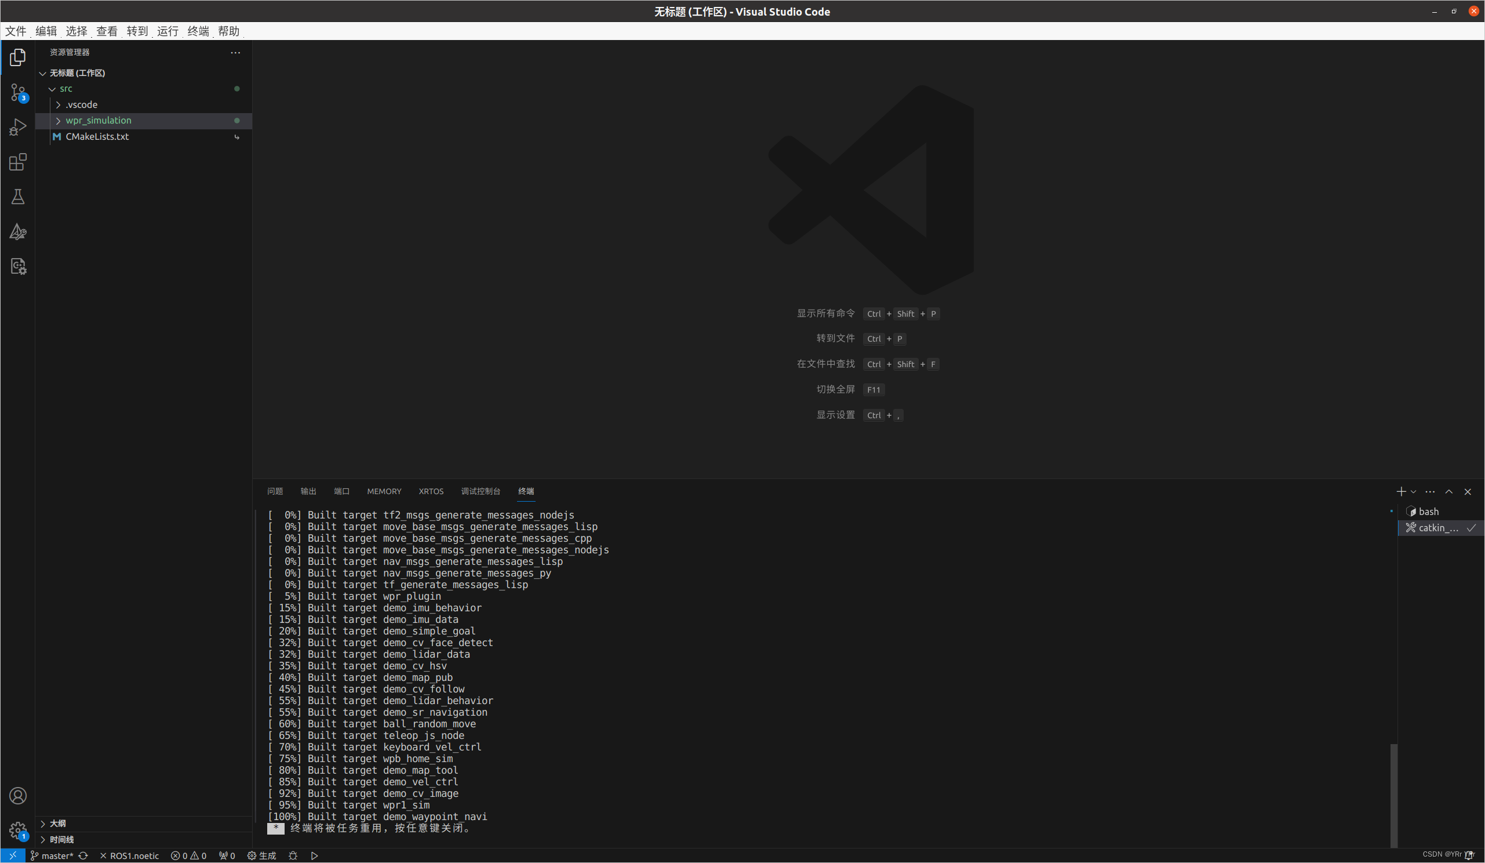
Task: Switch to the 终端 panel tab
Action: click(x=526, y=491)
